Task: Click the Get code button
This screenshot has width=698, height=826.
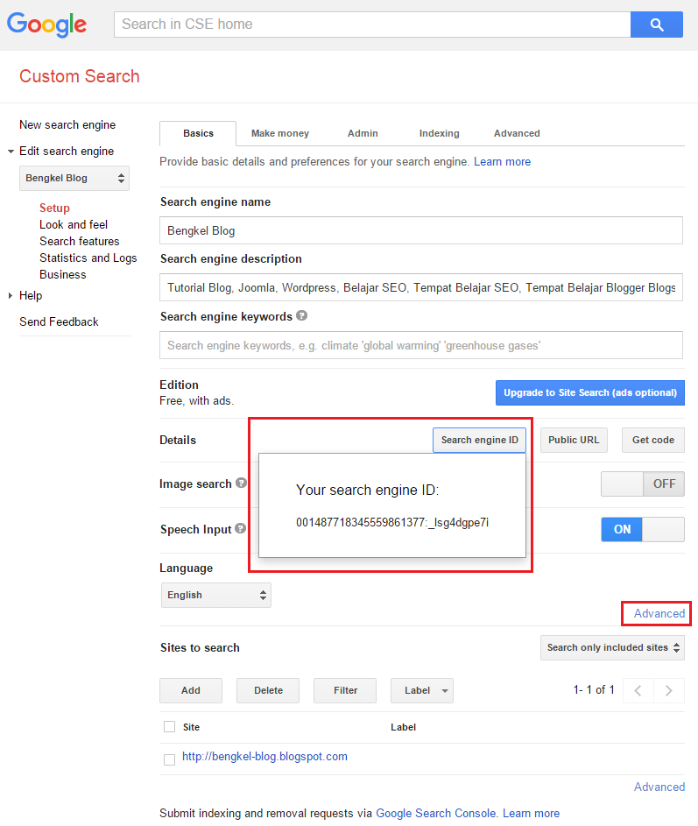Action: (x=653, y=440)
